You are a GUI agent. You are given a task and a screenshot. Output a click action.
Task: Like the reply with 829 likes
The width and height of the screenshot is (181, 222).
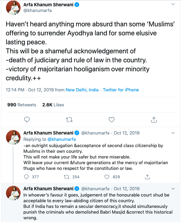pyautogui.click(x=107, y=177)
